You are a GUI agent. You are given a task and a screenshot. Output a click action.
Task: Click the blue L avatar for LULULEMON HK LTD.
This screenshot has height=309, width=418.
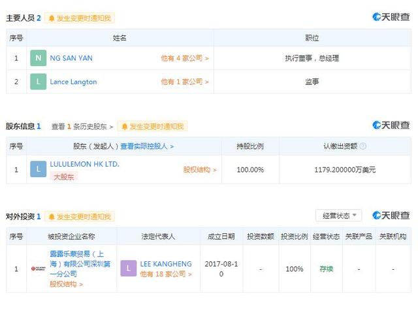[38, 169]
